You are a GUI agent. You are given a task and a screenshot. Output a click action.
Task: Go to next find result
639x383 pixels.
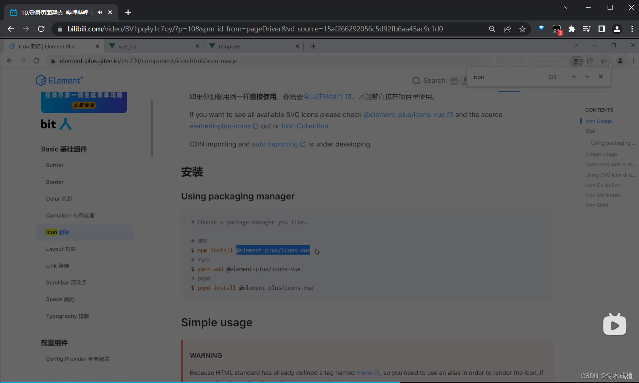[587, 76]
